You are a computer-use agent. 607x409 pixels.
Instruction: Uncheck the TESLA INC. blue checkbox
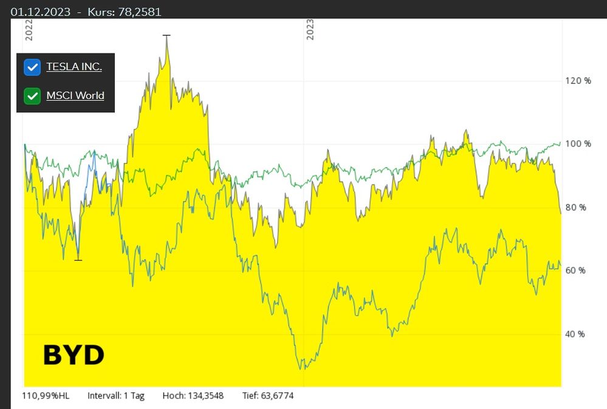[x=32, y=67]
